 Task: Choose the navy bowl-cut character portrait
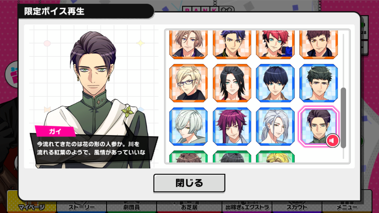pos(275,83)
